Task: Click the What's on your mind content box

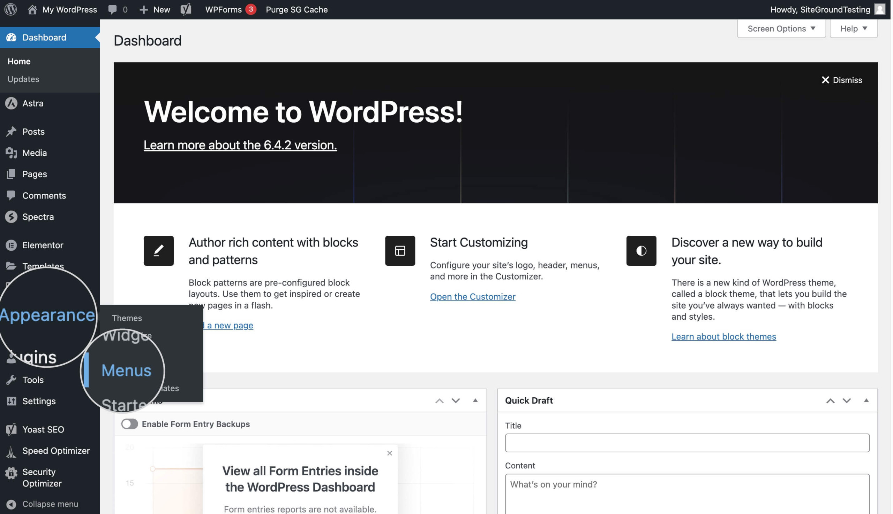Action: tap(687, 494)
